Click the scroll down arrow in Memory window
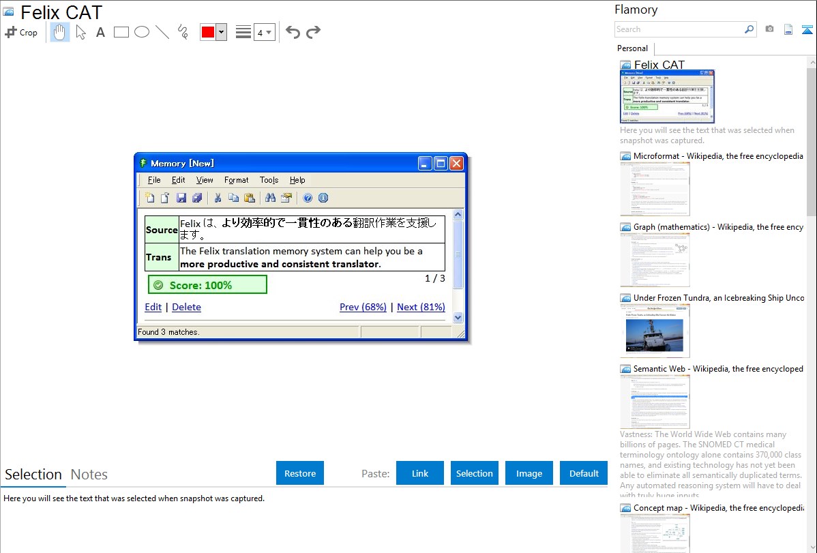Image resolution: width=817 pixels, height=553 pixels. (x=458, y=317)
